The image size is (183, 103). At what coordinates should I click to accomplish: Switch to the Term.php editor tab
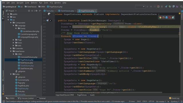coord(49,11)
